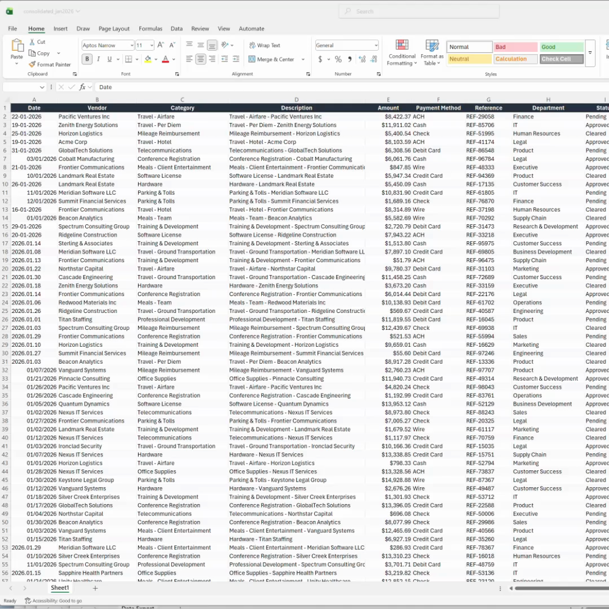Click the Increase Indent icon
609x609 pixels.
click(236, 59)
